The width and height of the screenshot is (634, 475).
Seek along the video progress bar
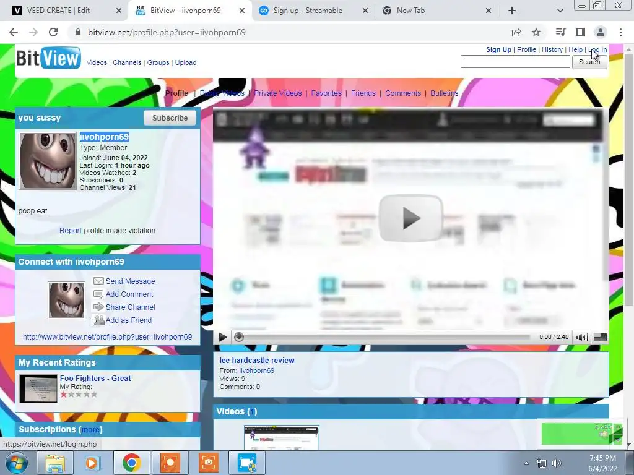[x=384, y=337]
